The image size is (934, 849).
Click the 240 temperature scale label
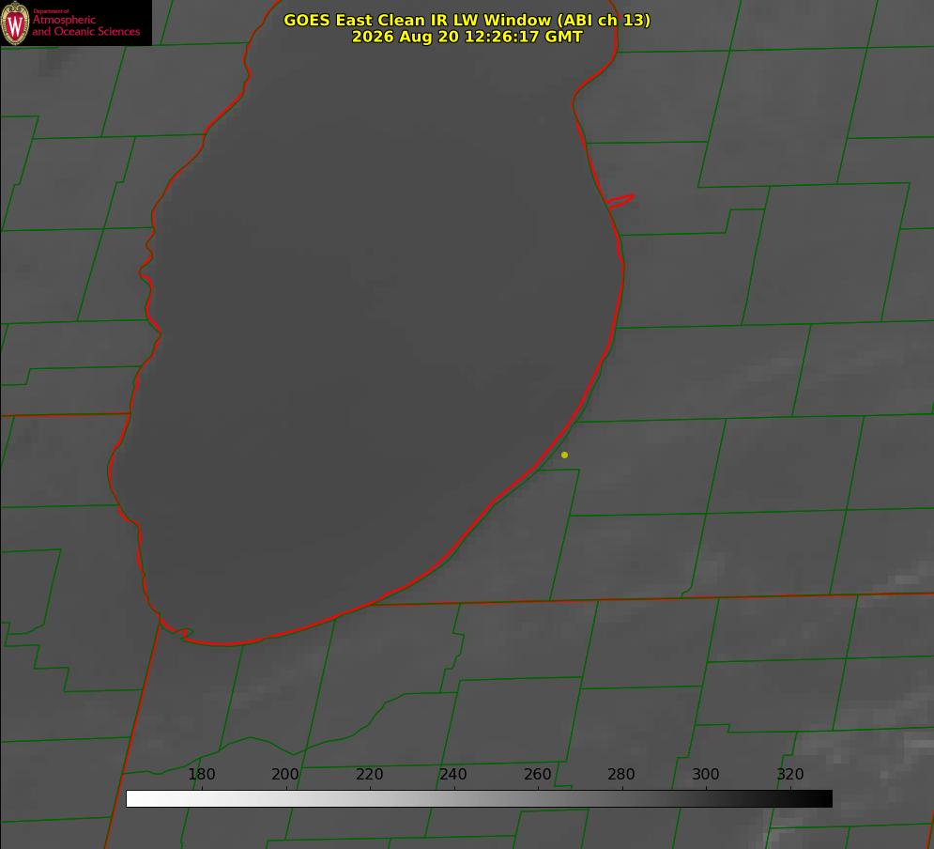[x=453, y=774]
